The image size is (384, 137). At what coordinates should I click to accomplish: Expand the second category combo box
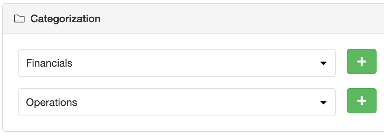click(x=176, y=102)
